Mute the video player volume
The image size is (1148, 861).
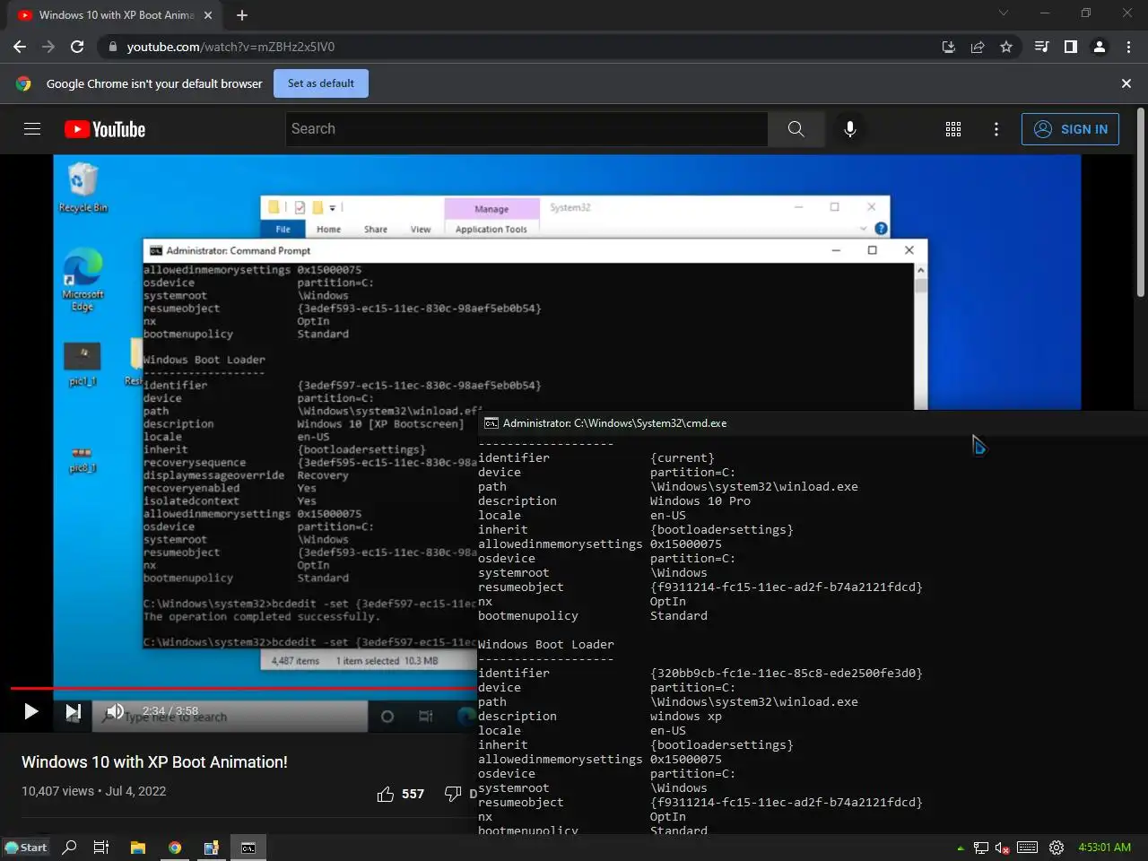tap(115, 712)
